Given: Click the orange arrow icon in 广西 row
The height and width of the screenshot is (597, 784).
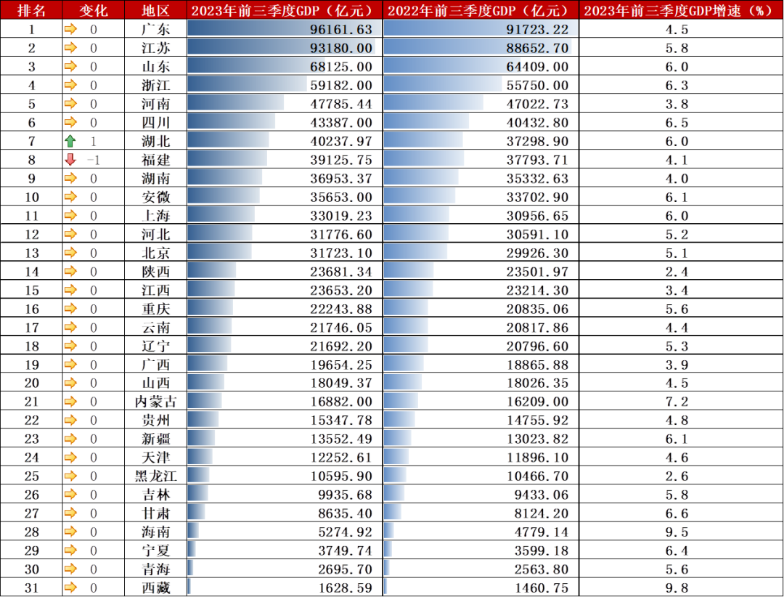Looking at the screenshot, I should (x=70, y=365).
